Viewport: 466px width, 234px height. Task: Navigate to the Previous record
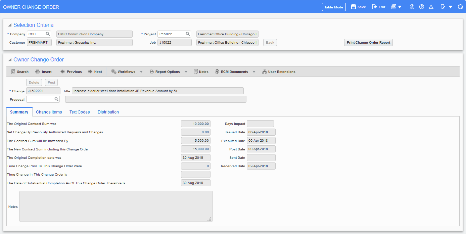[x=71, y=72]
